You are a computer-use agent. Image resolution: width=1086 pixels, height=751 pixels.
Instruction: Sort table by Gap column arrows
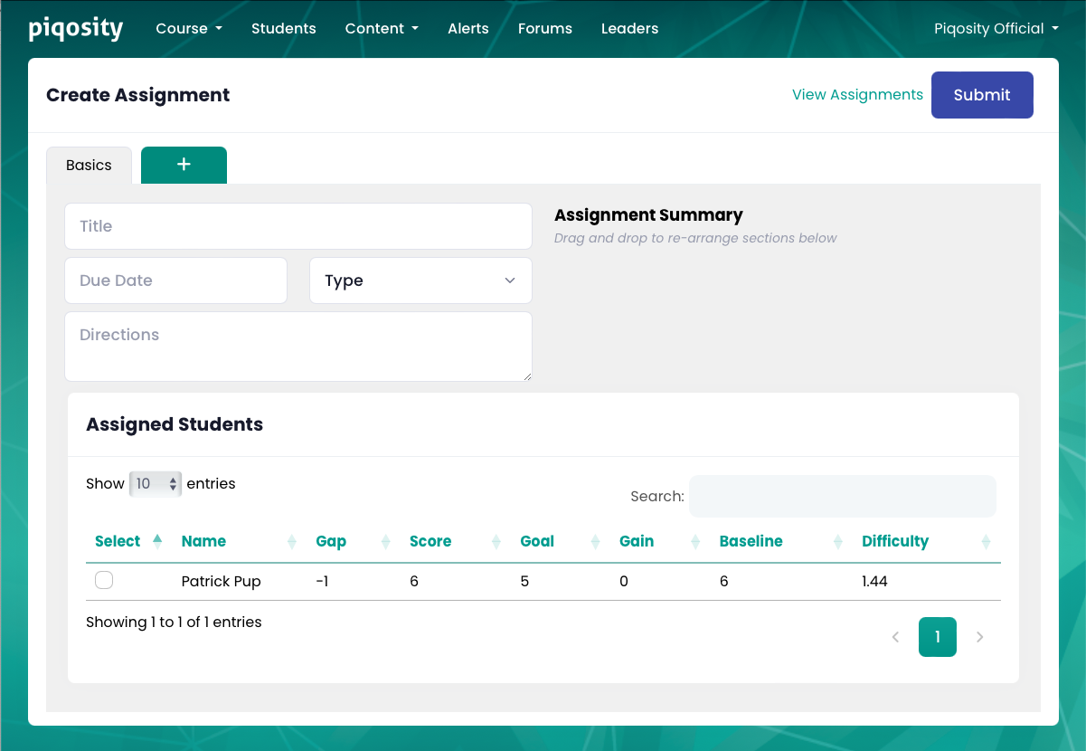(x=386, y=542)
